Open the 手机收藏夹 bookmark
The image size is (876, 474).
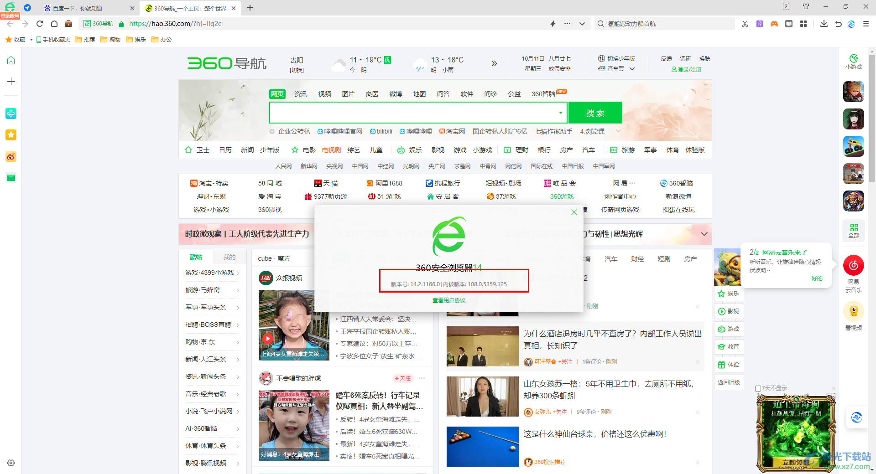(53, 40)
